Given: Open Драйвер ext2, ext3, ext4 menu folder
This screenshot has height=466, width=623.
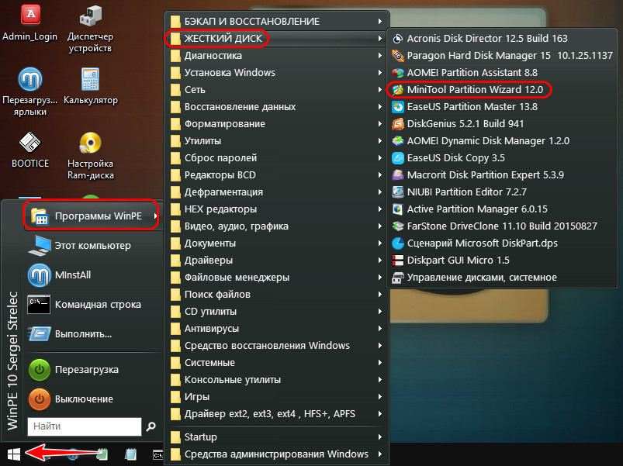Looking at the screenshot, I should (x=276, y=414).
